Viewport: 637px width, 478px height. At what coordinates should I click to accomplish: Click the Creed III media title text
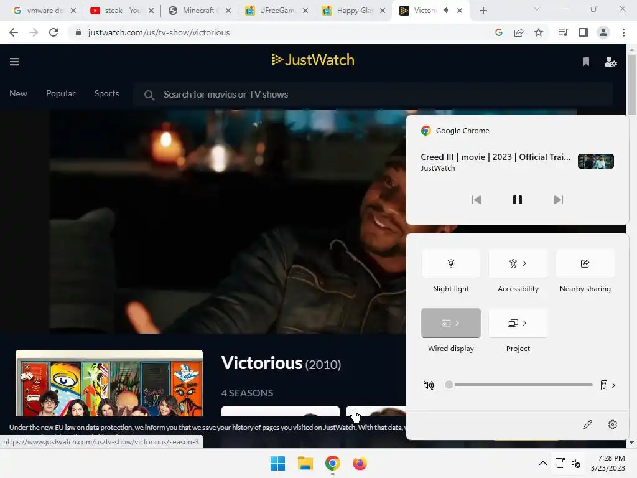[x=495, y=157]
